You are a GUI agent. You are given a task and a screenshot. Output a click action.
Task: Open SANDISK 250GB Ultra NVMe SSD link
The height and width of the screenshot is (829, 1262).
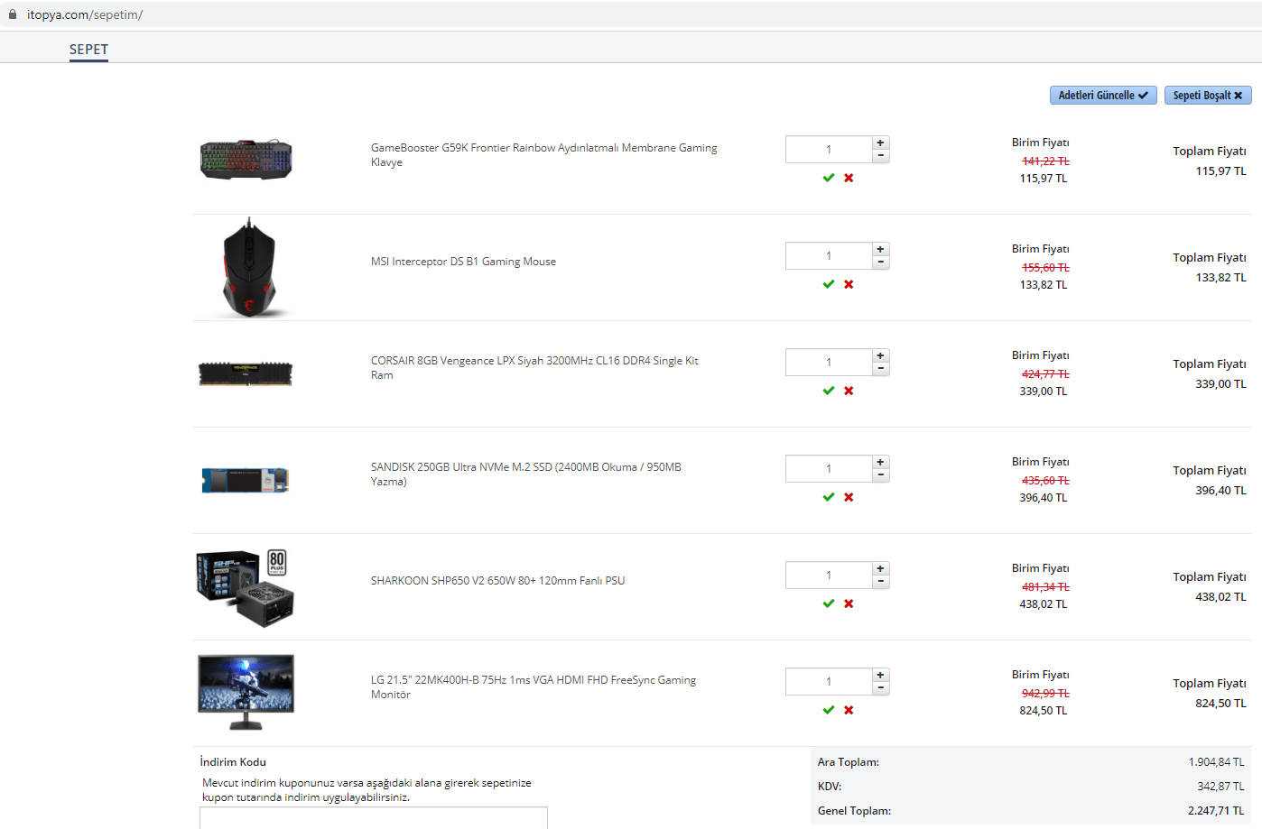(526, 474)
